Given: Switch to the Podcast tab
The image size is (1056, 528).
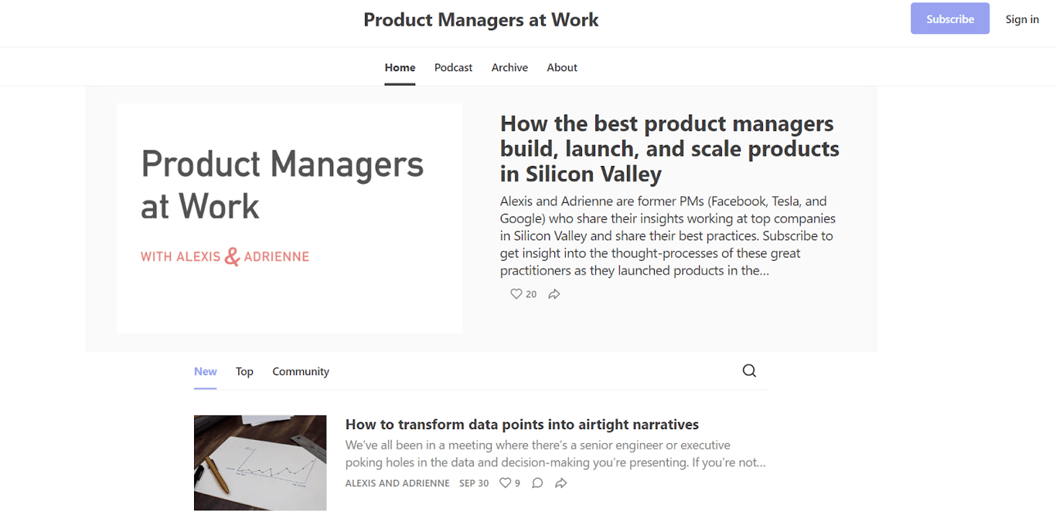Looking at the screenshot, I should (x=453, y=67).
